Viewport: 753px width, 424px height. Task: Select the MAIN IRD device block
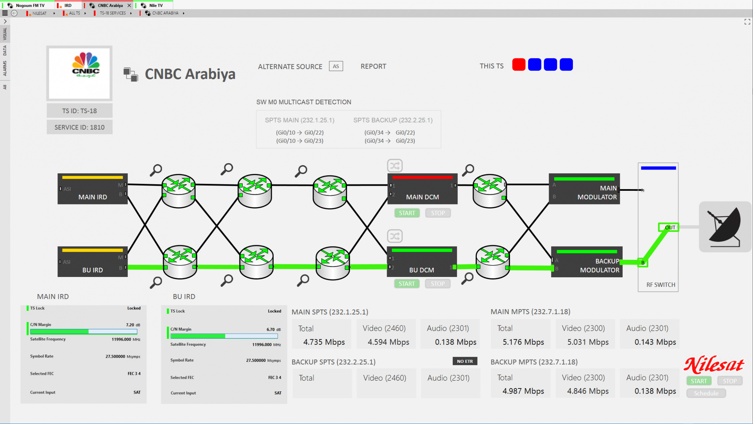(92, 189)
